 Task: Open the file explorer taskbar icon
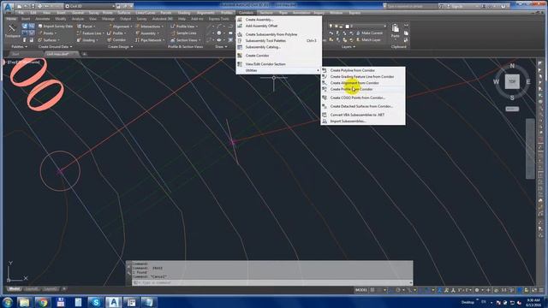click(25, 302)
